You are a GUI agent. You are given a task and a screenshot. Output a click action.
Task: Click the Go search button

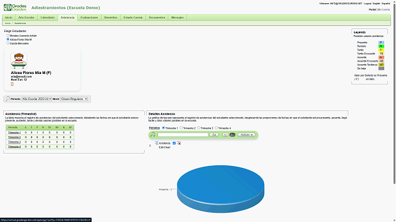tap(214, 135)
